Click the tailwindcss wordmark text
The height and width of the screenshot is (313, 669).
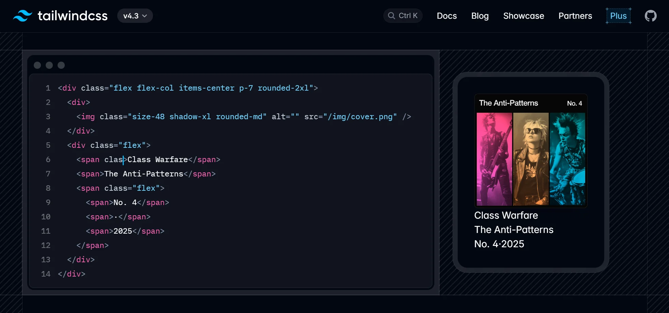click(73, 16)
